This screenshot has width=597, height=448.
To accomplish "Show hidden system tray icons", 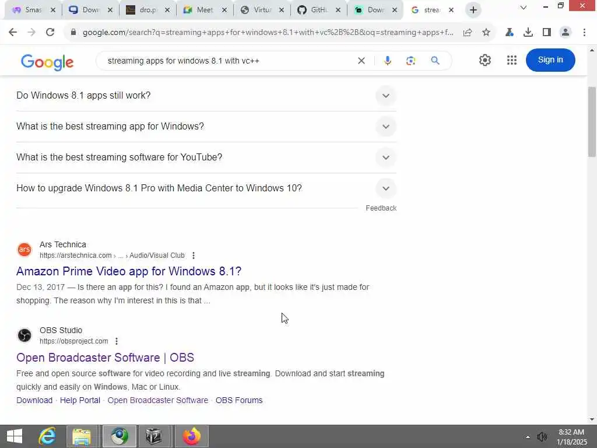I will 528,437.
